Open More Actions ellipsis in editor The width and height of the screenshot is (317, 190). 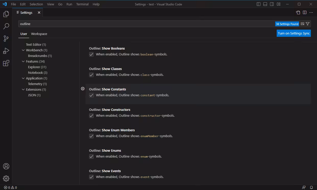[311, 13]
